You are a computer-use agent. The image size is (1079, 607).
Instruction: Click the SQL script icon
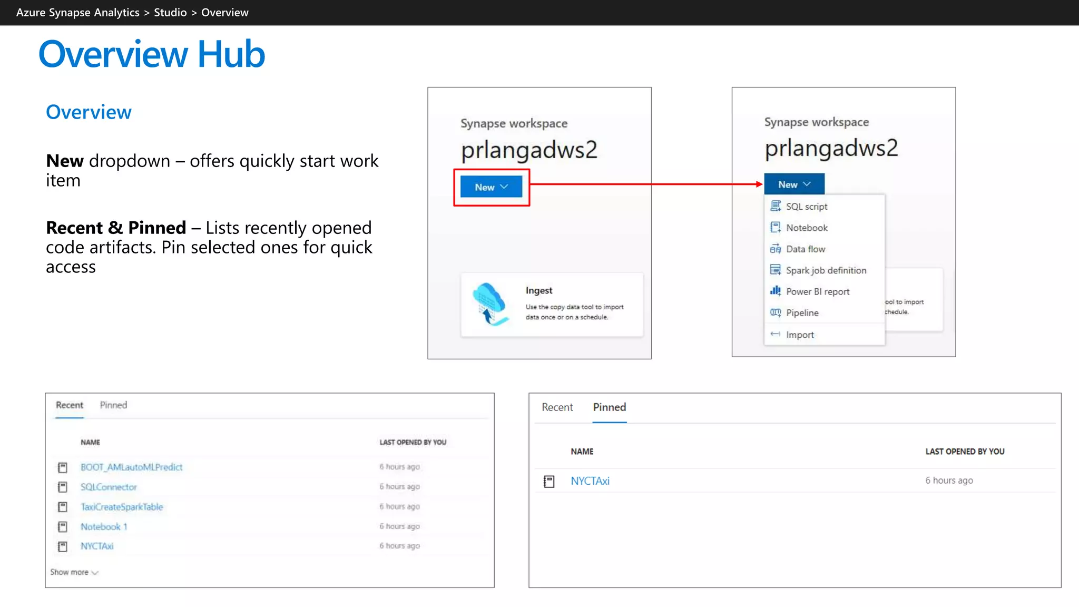tap(776, 206)
